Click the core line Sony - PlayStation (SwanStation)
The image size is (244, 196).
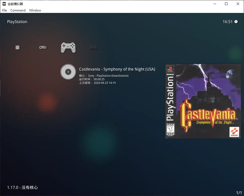click(104, 76)
